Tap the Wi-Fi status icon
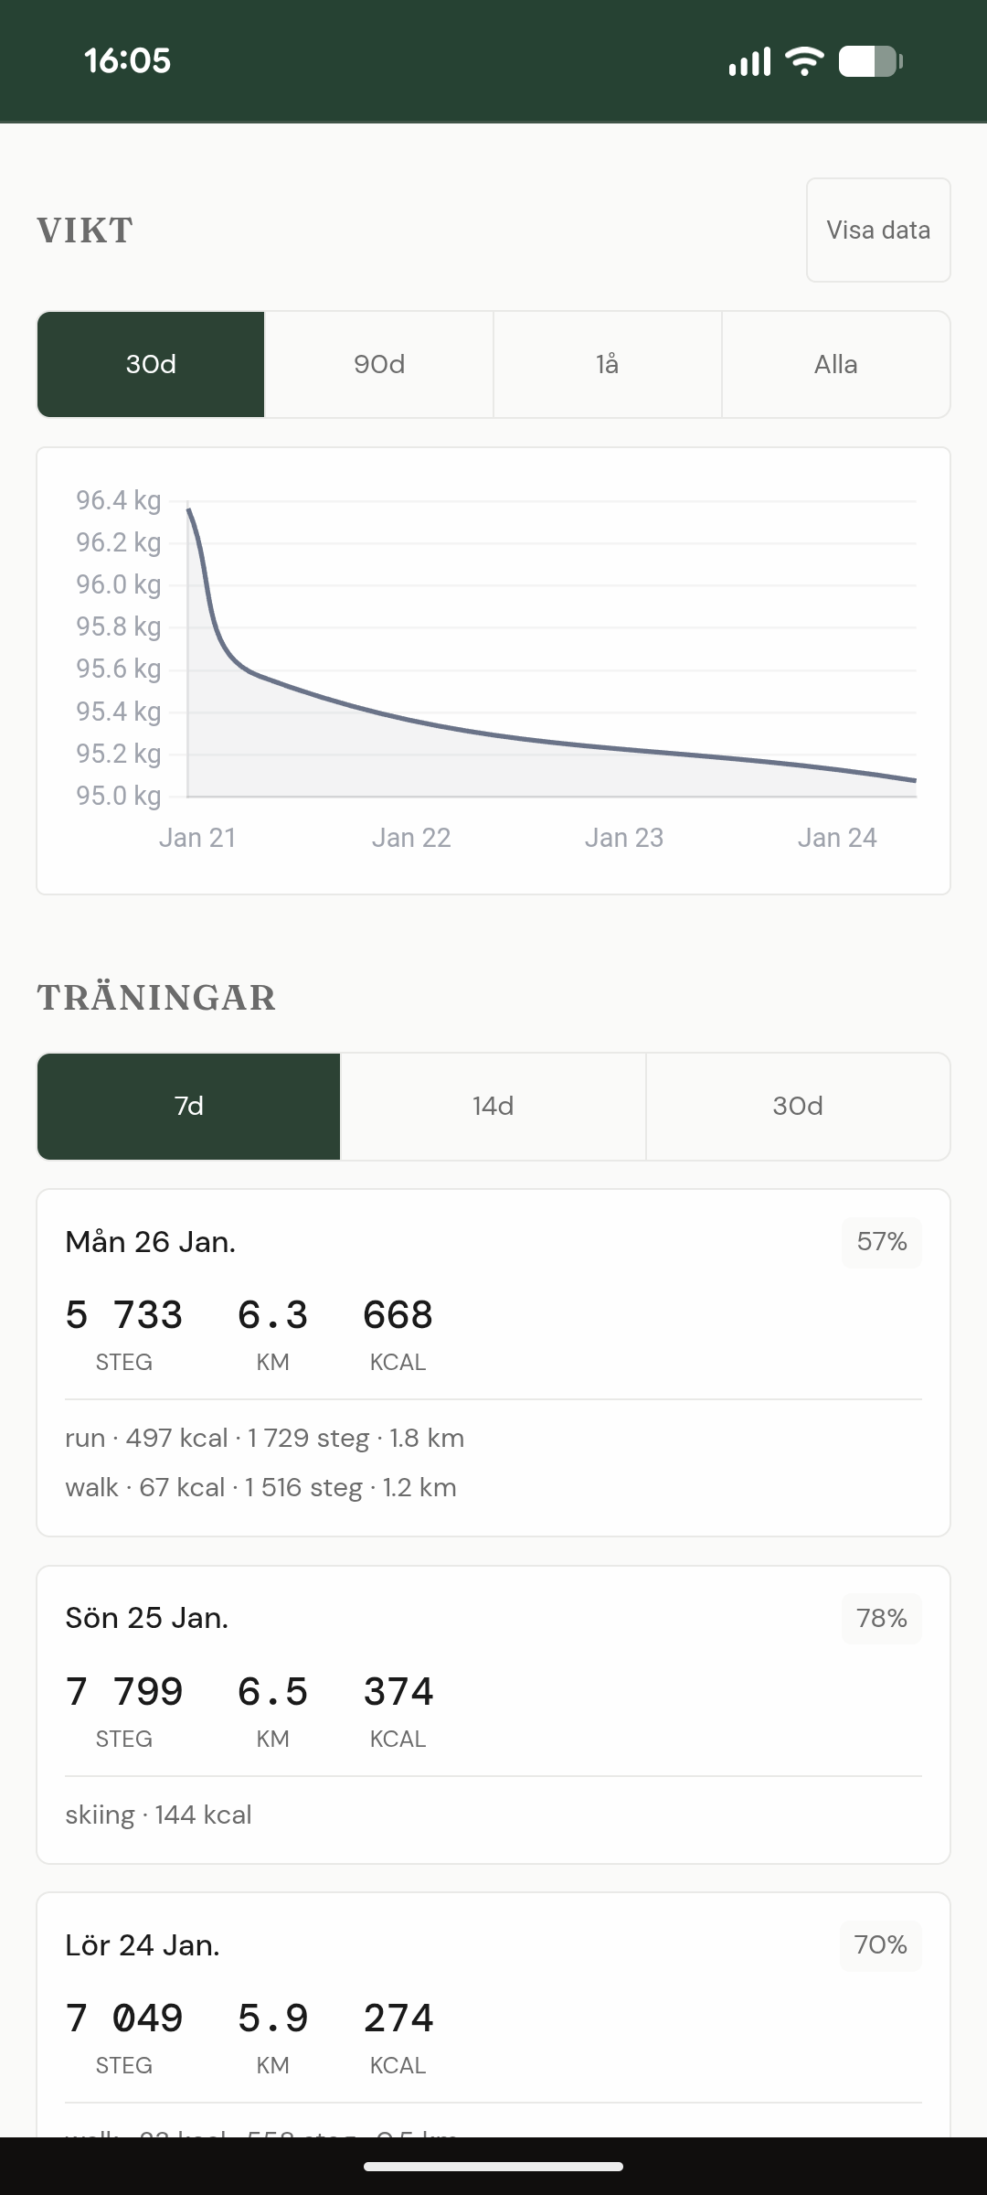987x2195 pixels. tap(804, 61)
